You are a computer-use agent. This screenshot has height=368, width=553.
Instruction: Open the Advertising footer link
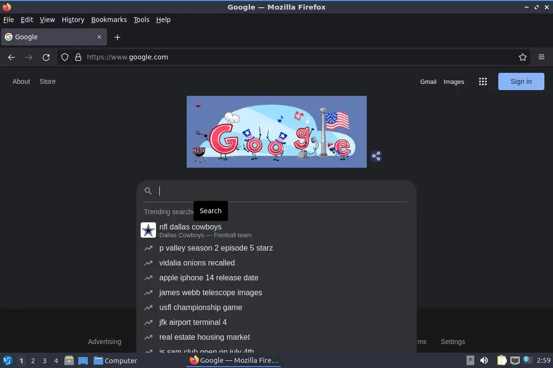[x=104, y=342]
